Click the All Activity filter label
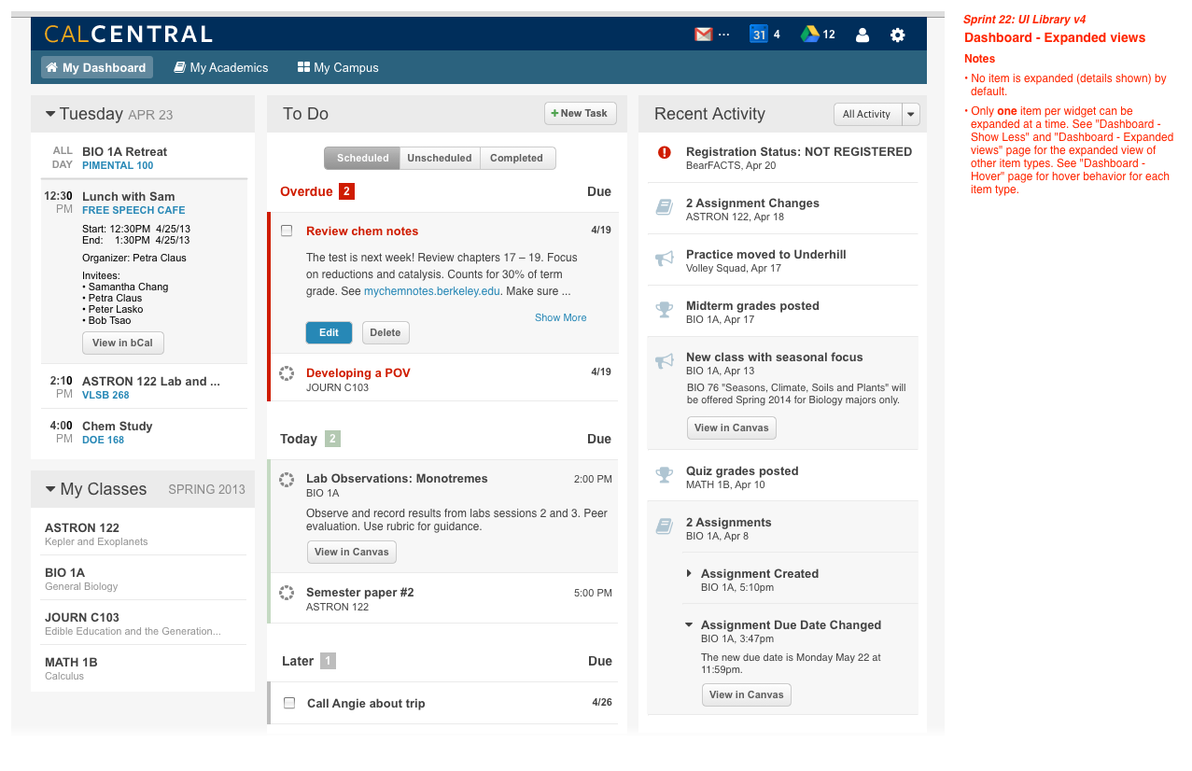 point(867,114)
